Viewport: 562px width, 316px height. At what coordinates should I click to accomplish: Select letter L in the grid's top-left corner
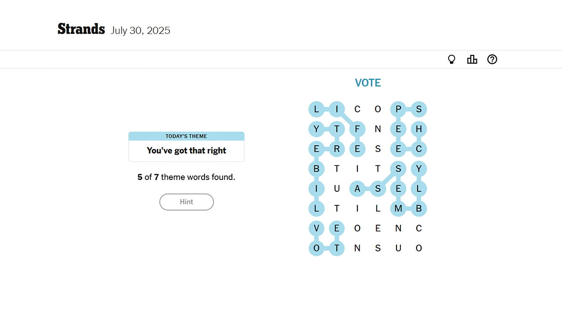tap(317, 109)
